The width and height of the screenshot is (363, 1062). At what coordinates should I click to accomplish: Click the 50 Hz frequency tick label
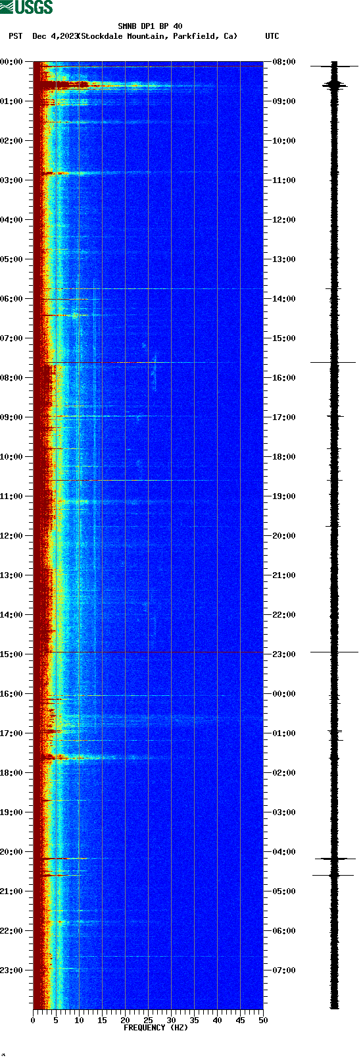tap(263, 1021)
